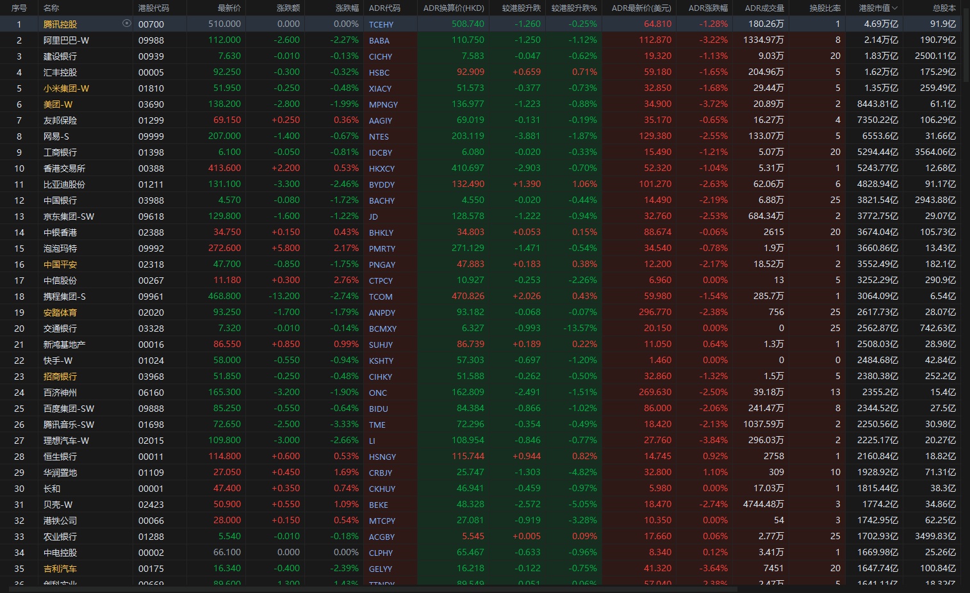Toggle sort arrow on 港股市值 column

[895, 8]
